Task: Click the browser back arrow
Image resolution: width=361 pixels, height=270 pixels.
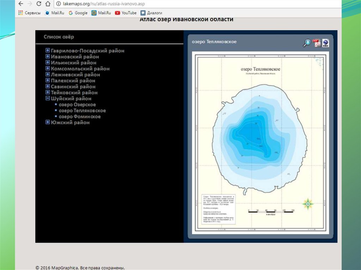Action: point(21,4)
